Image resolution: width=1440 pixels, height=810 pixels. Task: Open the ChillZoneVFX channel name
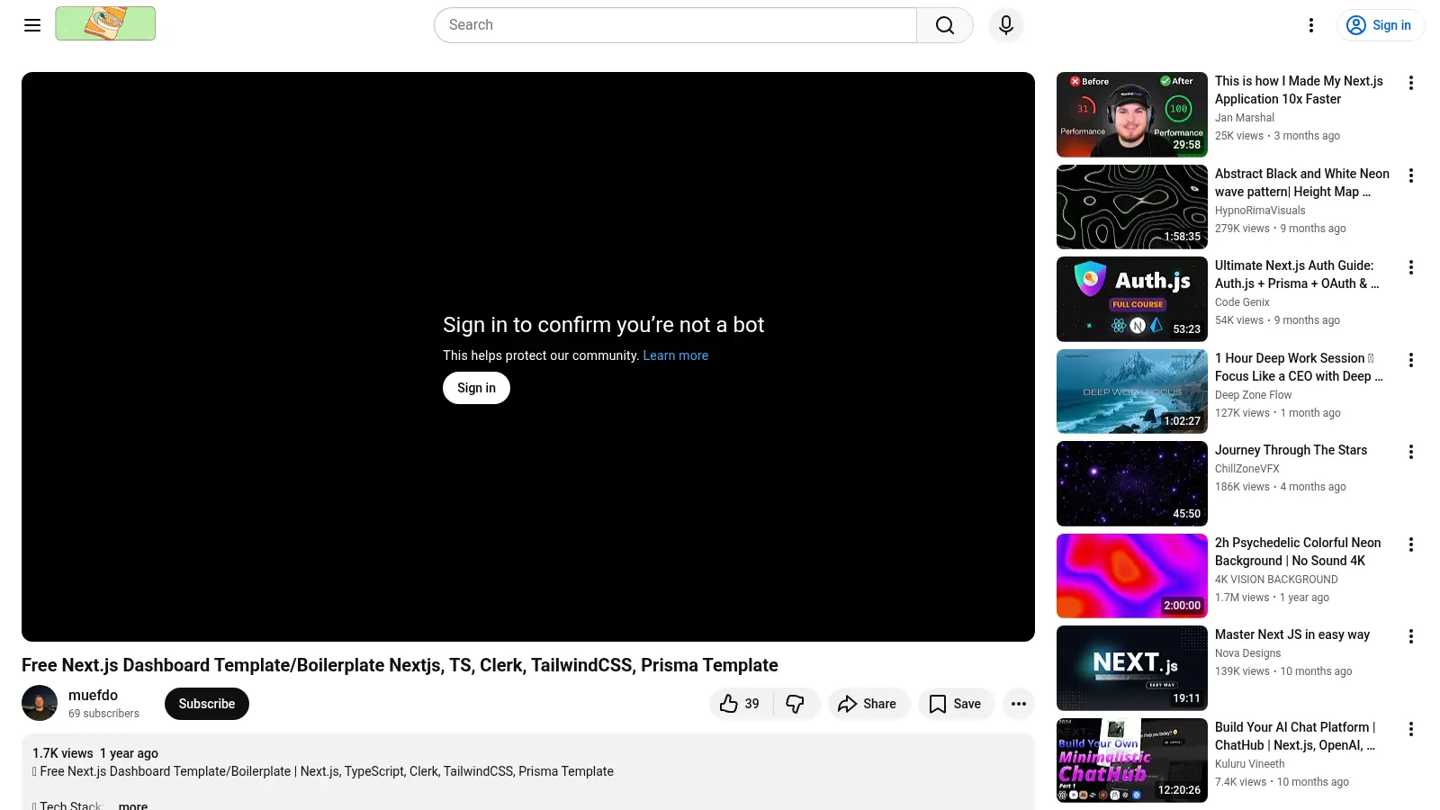(1246, 469)
